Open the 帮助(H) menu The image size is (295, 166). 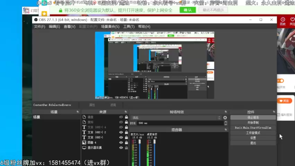click(144, 27)
